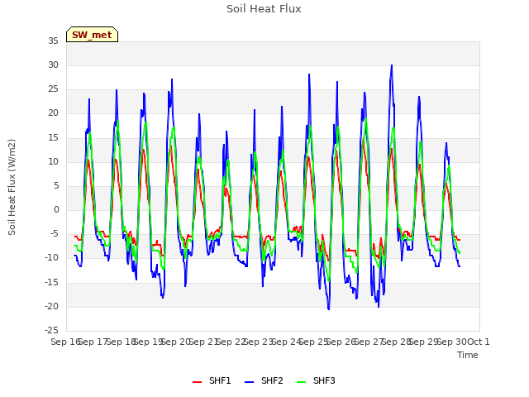Click the 15 y-axis tick label
The height and width of the screenshot is (397, 529).
[x=53, y=137]
